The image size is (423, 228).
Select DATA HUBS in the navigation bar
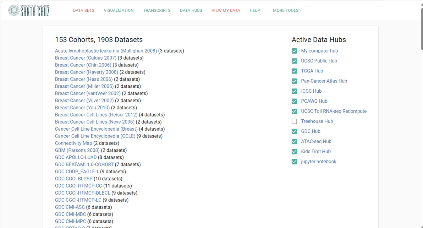coord(191,11)
